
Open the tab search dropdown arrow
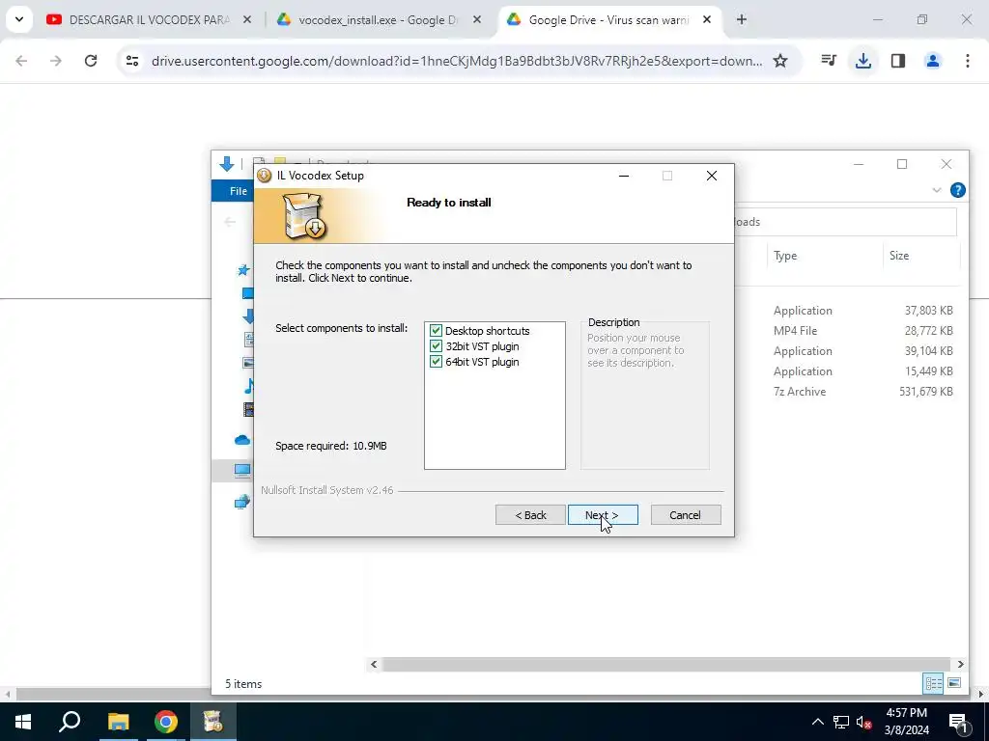(x=19, y=19)
